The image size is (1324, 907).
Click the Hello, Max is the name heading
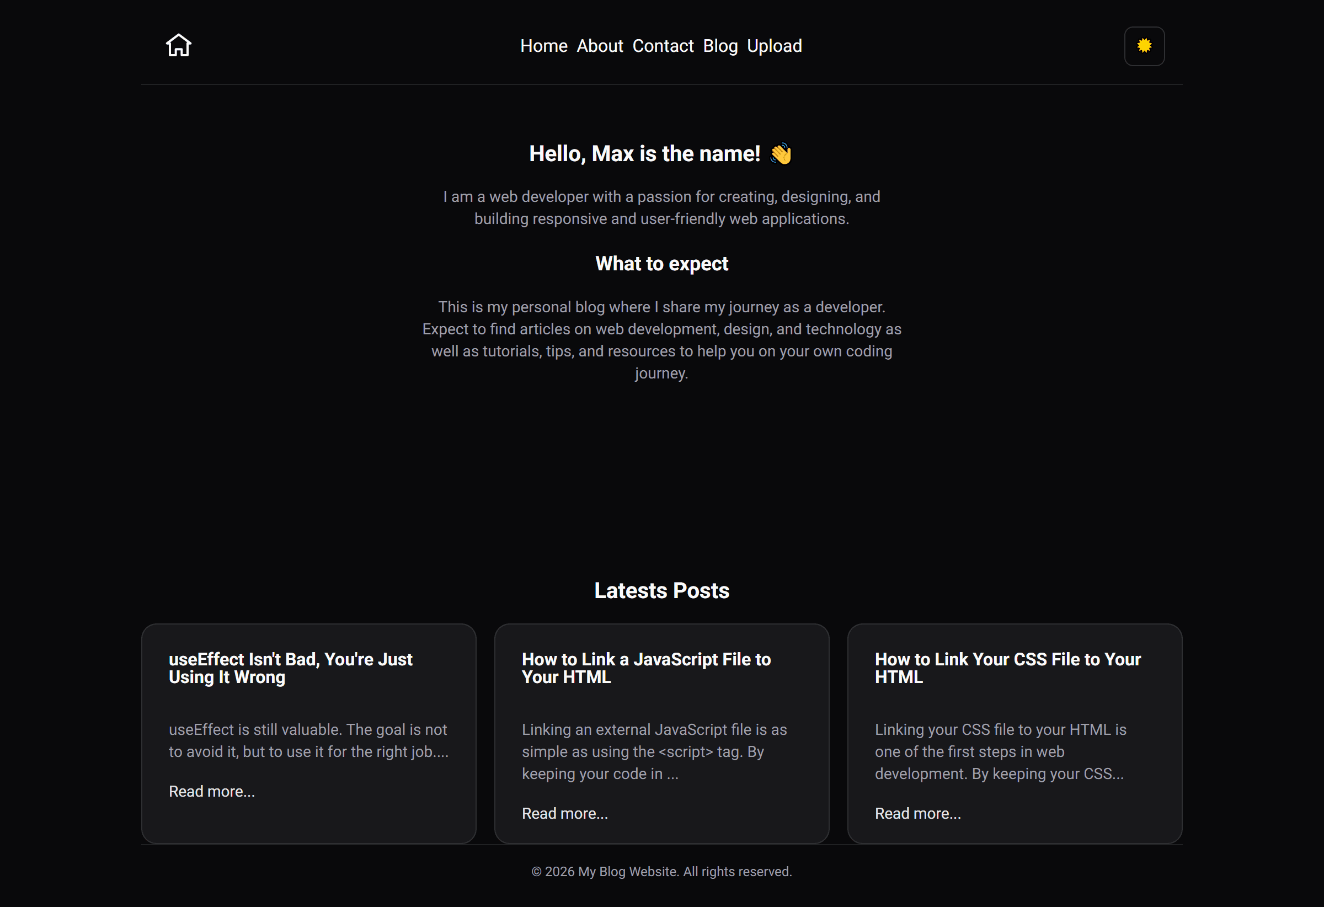pos(661,154)
